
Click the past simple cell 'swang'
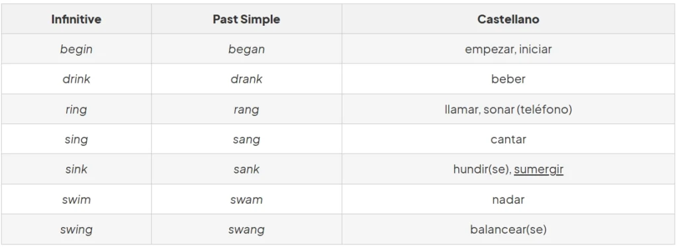(246, 229)
